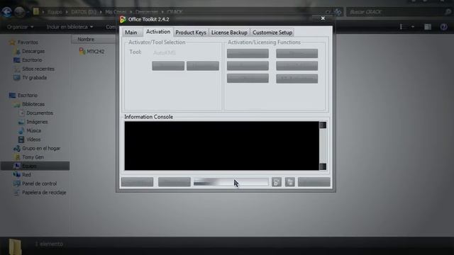Screen dimensions: 454x255
Task: Open the Product Keys tab
Action: 191,33
